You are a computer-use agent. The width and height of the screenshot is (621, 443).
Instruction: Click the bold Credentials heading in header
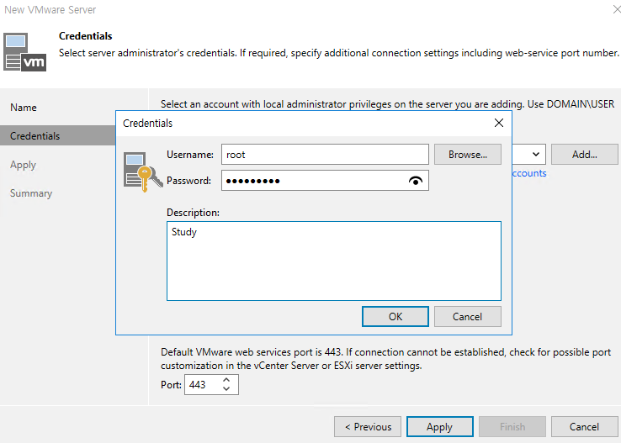[x=86, y=36]
